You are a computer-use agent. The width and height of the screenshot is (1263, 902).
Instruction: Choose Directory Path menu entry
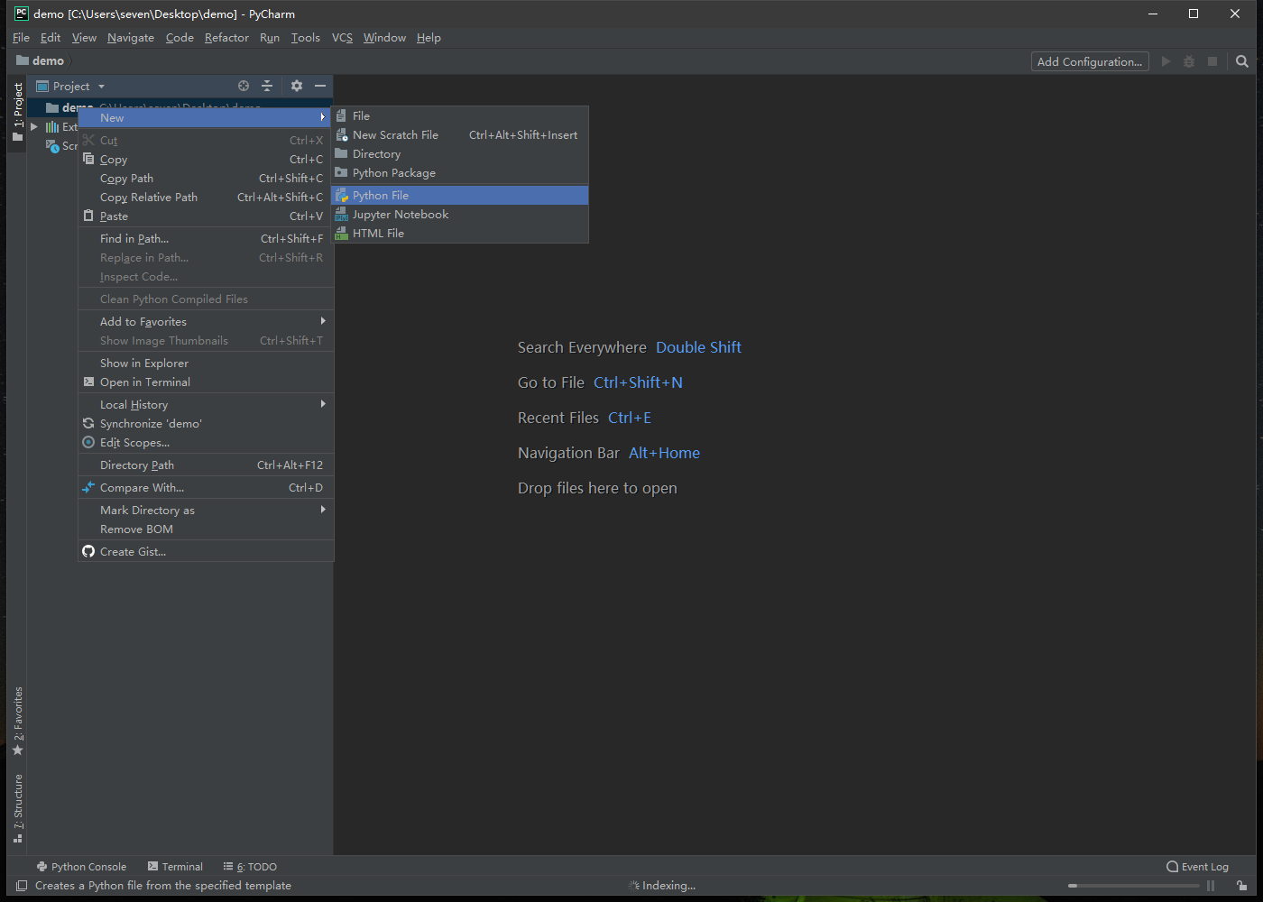click(207, 465)
